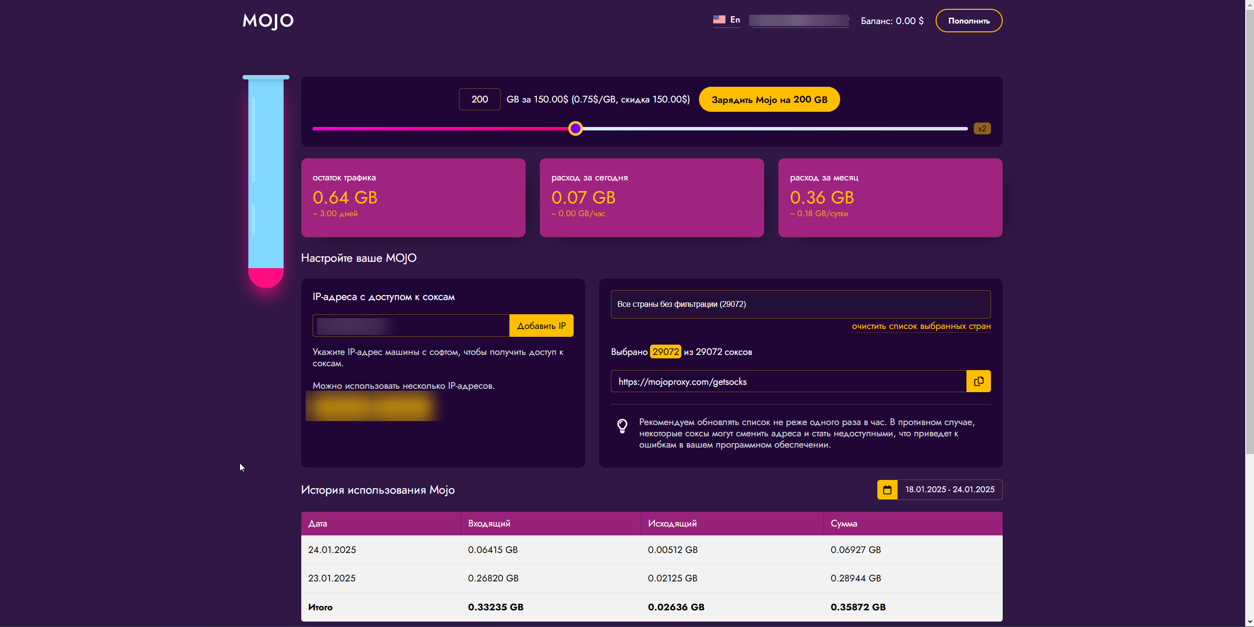Click the test tube traffic level graphic
The width and height of the screenshot is (1254, 627).
click(x=266, y=181)
